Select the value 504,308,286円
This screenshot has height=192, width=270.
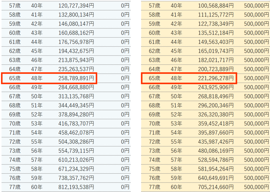tap(76, 142)
